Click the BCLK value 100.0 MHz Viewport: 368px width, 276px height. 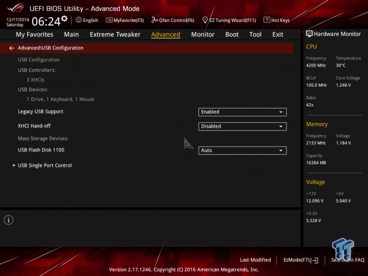pyautogui.click(x=316, y=85)
